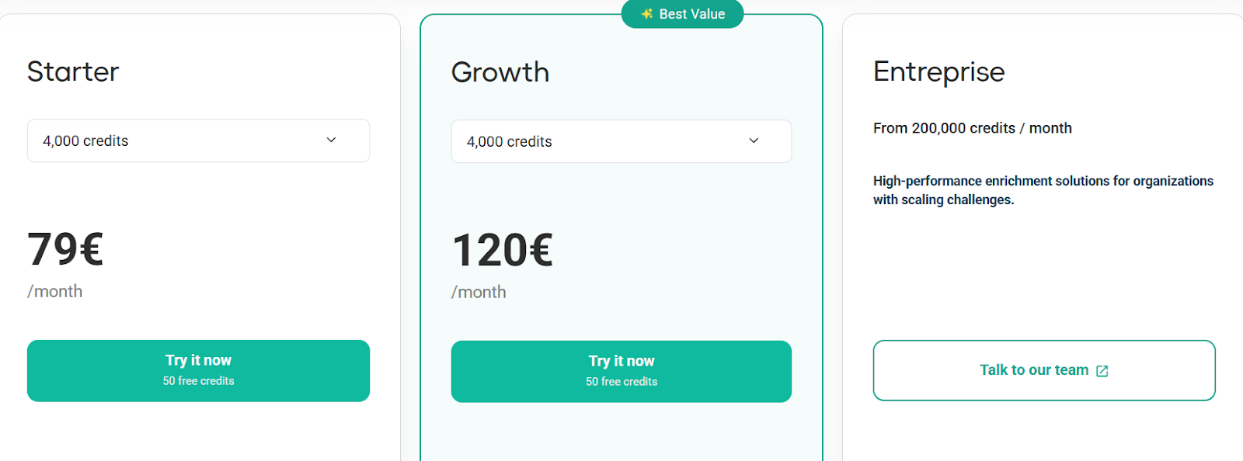
Task: Select the Best Value badge
Action: tap(682, 13)
